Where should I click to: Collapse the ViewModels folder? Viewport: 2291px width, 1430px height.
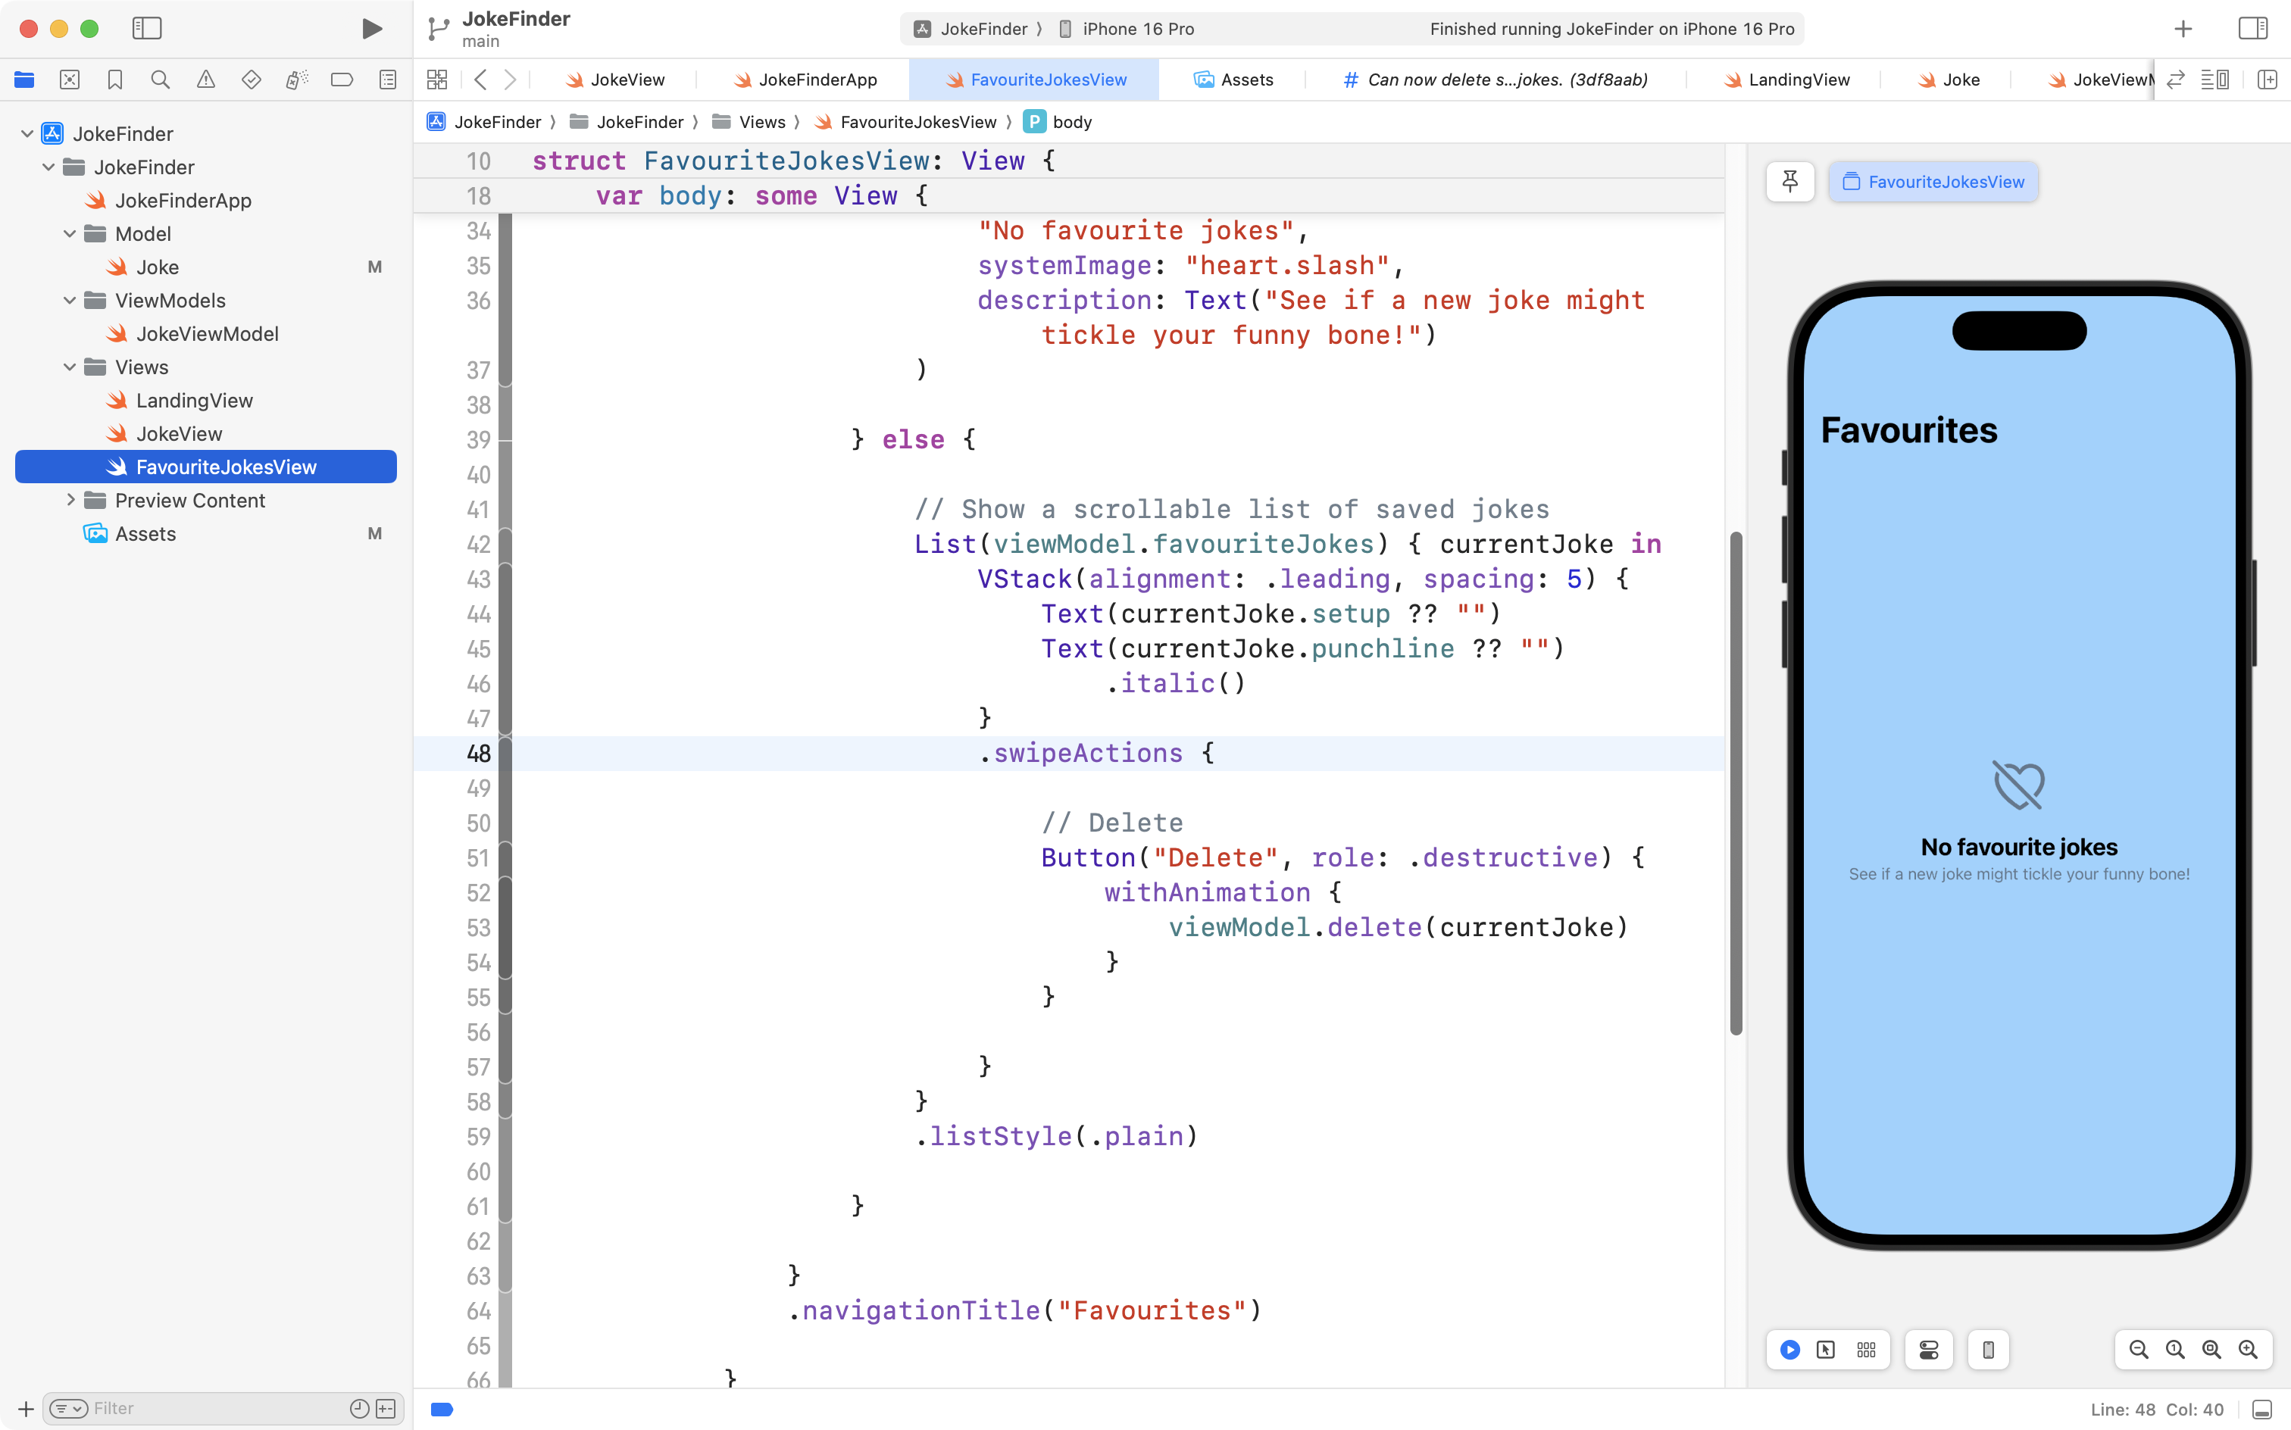[69, 301]
